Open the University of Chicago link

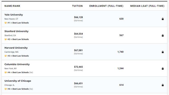pyautogui.click(x=18, y=81)
